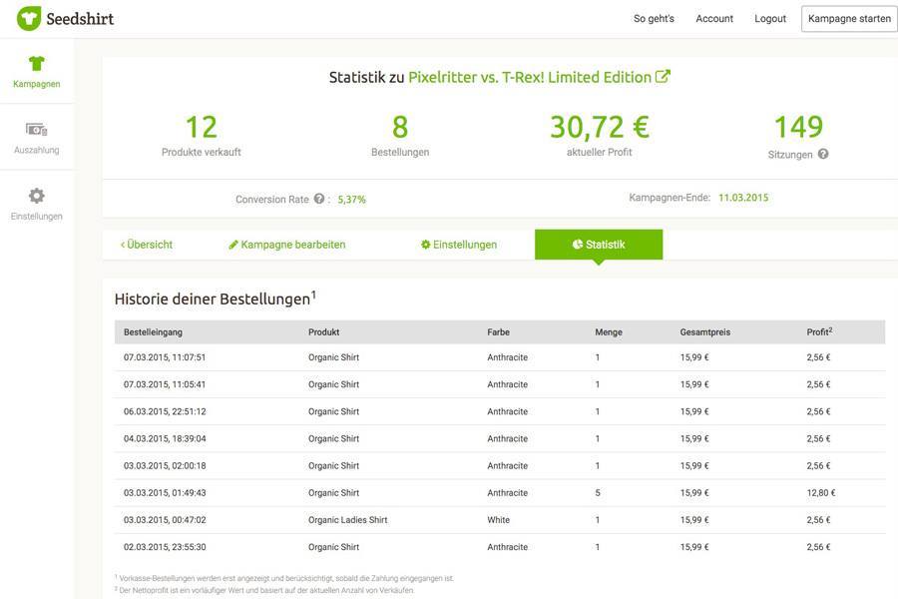Click the Nettoprofit footnote text
Screen dimensions: 898x599
pos(264,590)
